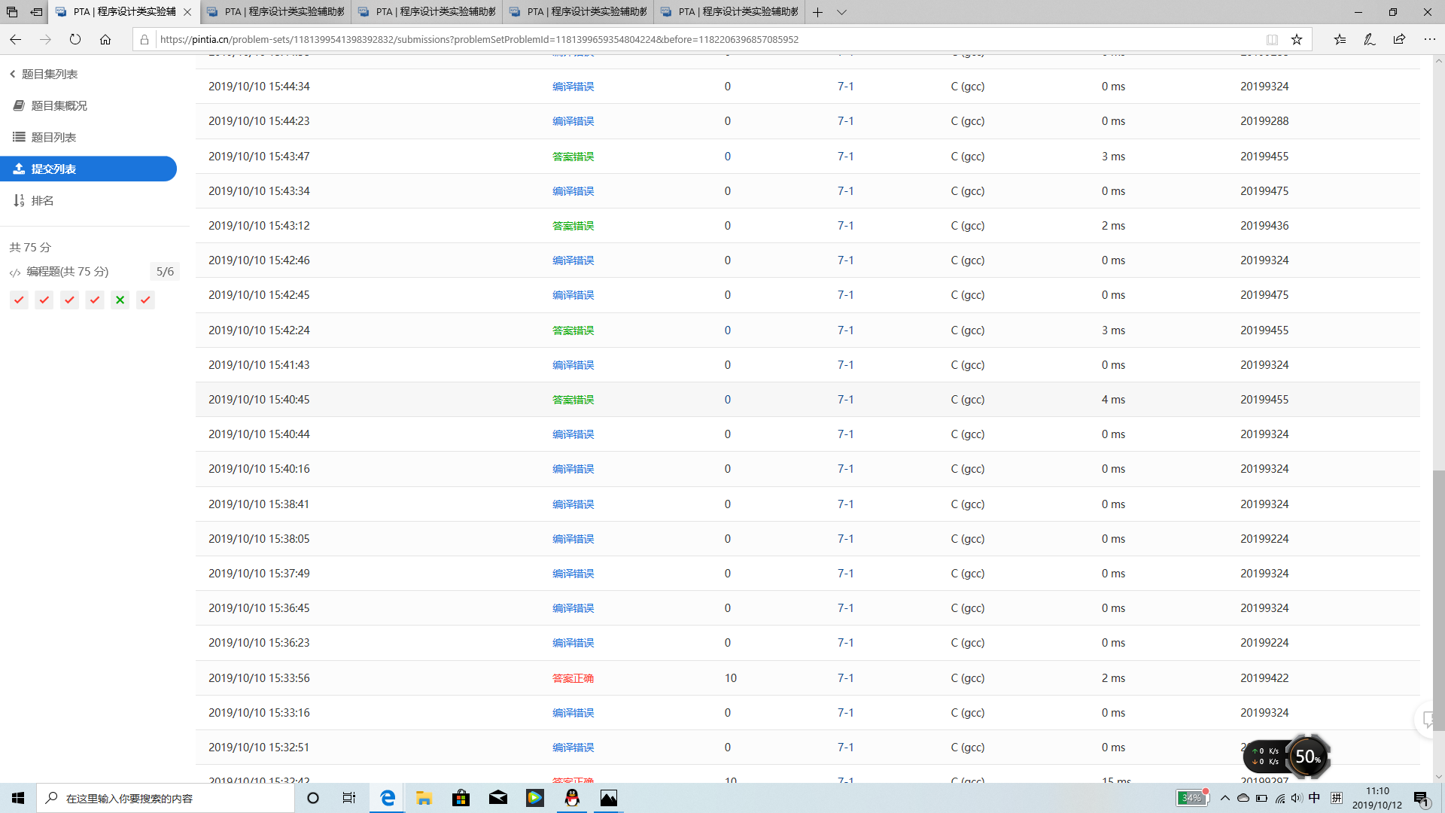Go to browser home page icon
This screenshot has width=1445, height=813.
click(x=105, y=39)
